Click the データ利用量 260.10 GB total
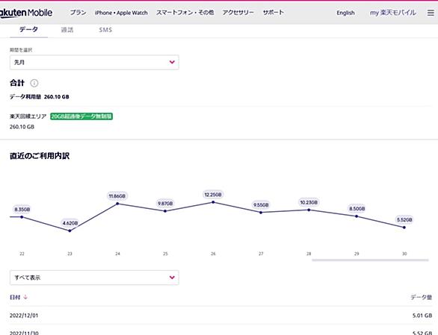Image resolution: width=438 pixels, height=335 pixels. 40,97
